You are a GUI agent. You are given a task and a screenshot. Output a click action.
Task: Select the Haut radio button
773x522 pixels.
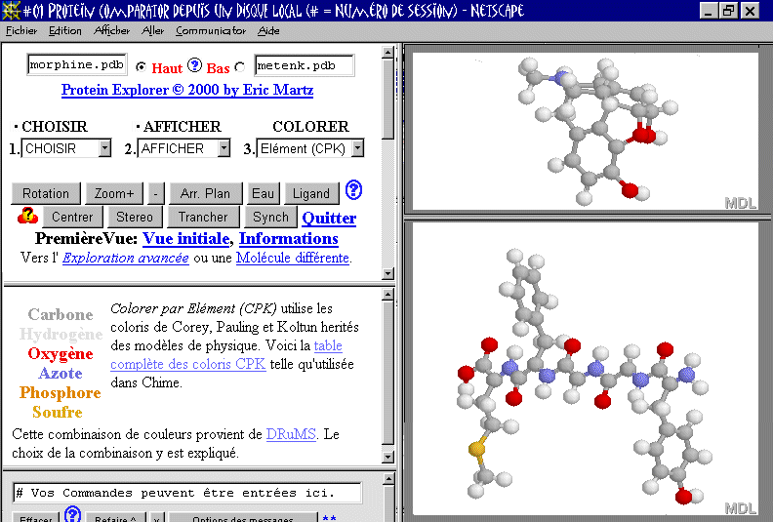click(141, 66)
